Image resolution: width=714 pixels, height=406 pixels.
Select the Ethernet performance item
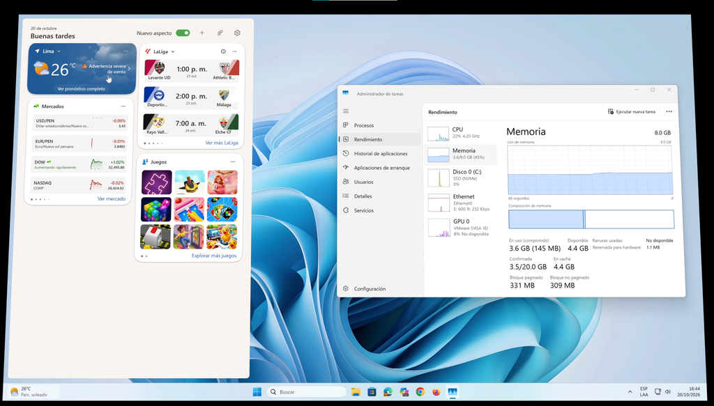click(461, 203)
